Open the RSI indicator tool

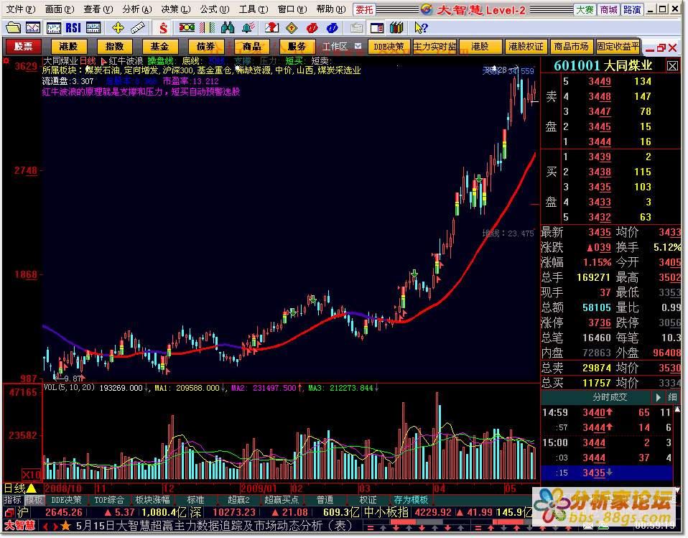[73, 28]
